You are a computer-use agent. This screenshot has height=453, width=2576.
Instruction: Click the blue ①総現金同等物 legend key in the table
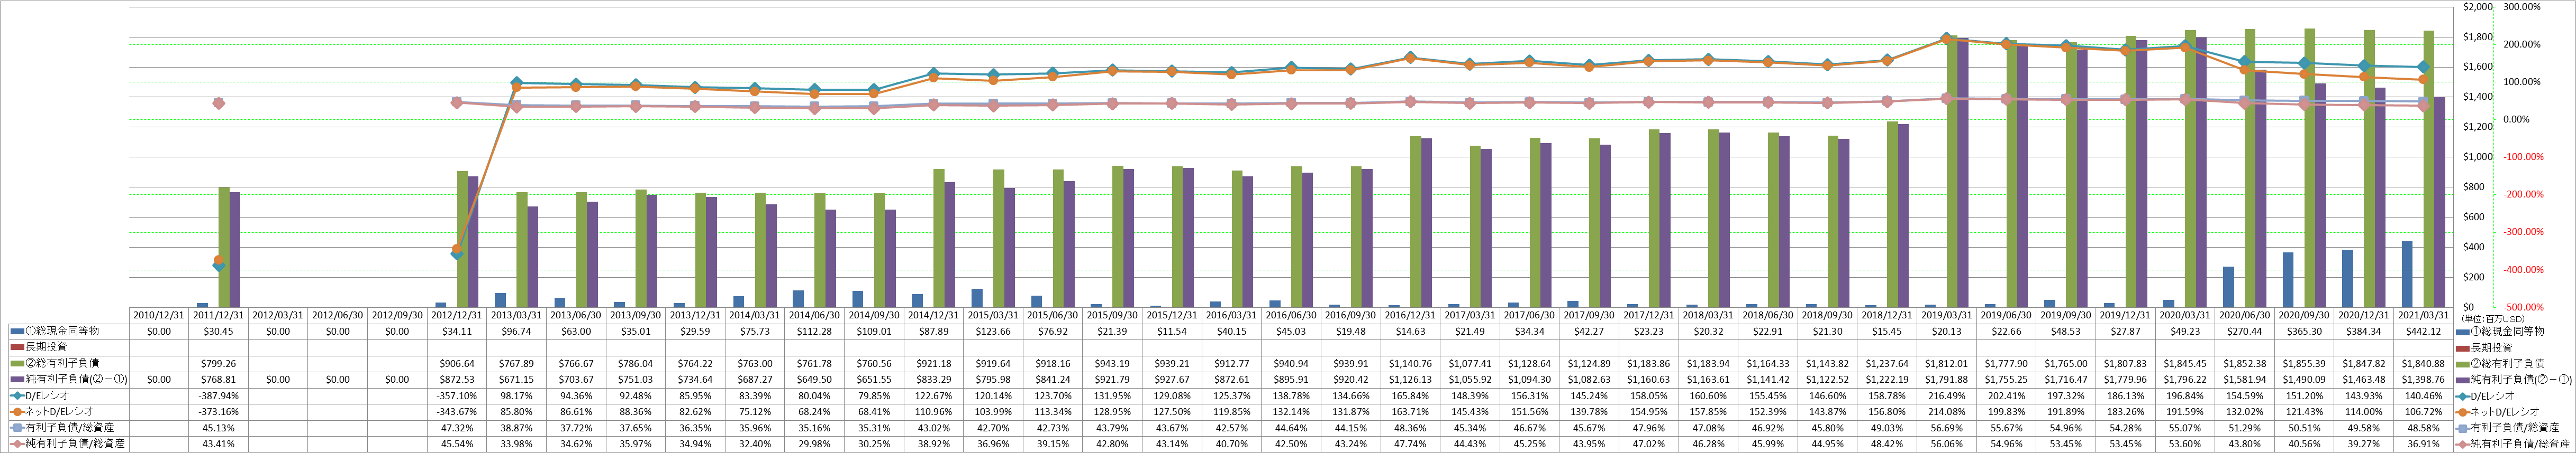pyautogui.click(x=16, y=331)
